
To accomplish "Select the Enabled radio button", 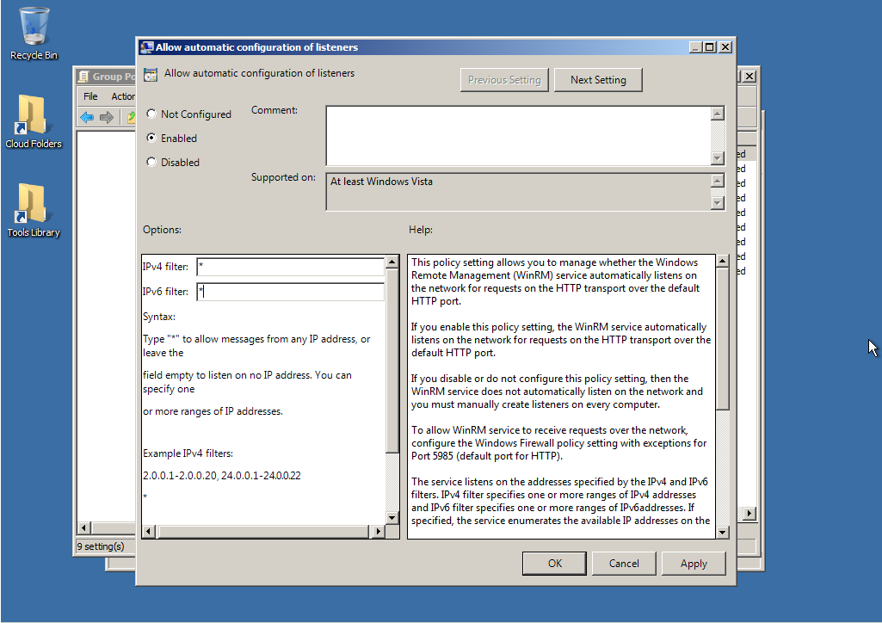I will click(152, 138).
